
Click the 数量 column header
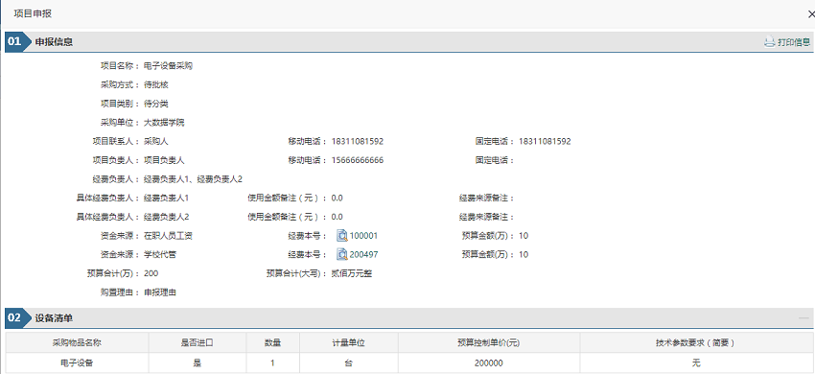pyautogui.click(x=273, y=342)
